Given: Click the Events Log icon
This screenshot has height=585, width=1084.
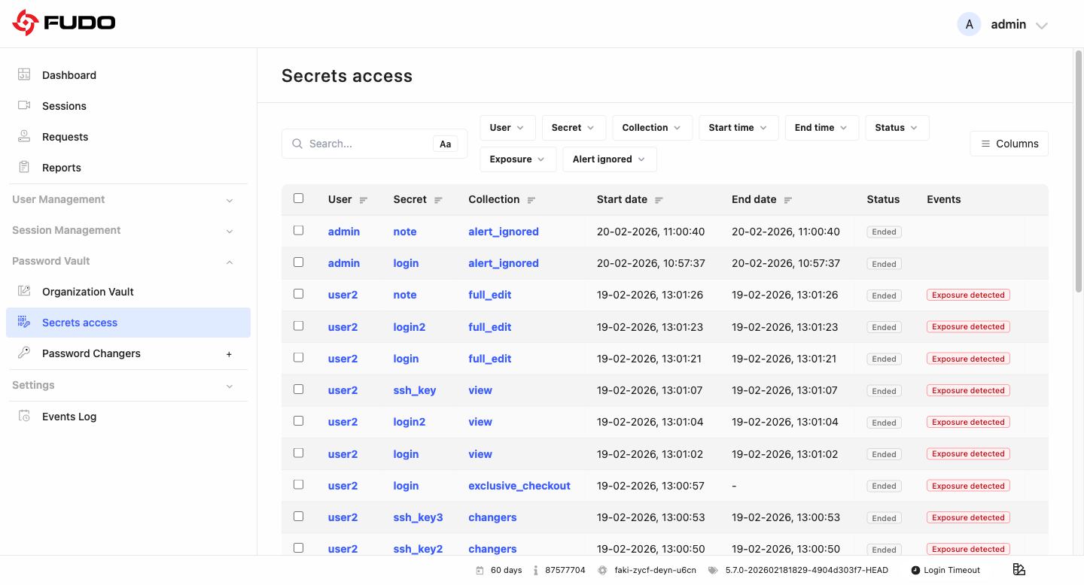Looking at the screenshot, I should tap(24, 416).
